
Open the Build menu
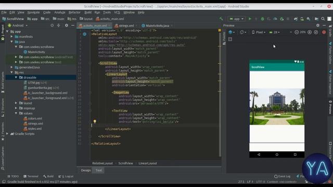(x=88, y=12)
